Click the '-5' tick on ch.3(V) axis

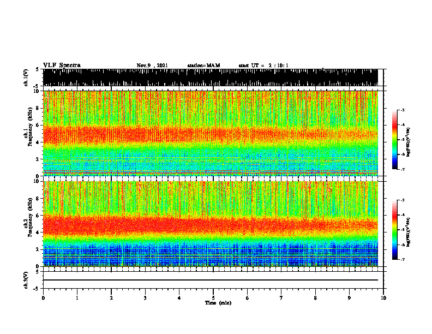[x=37, y=289]
